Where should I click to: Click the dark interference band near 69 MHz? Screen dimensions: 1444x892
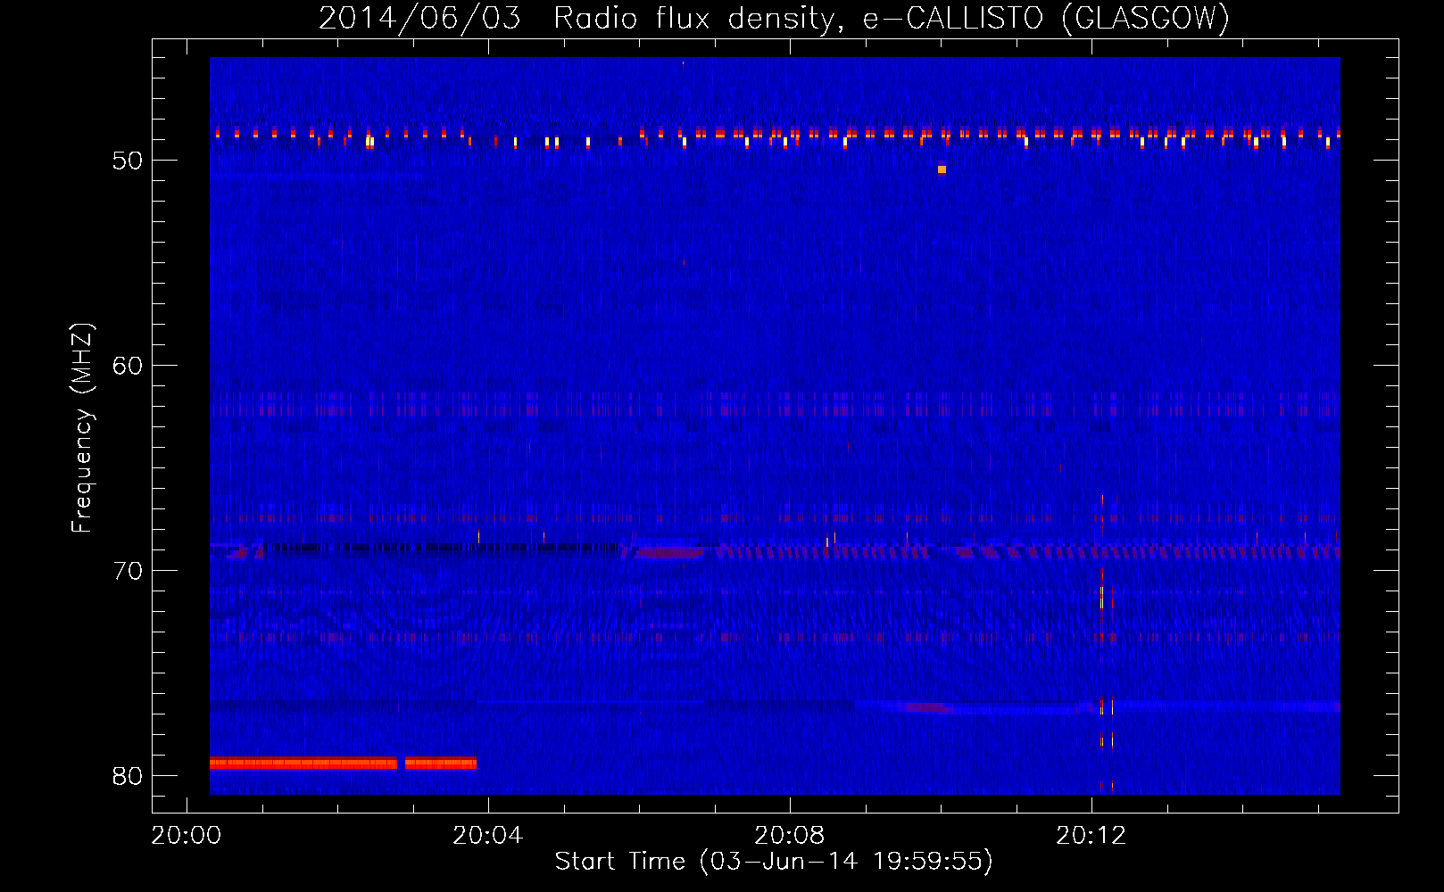441,548
